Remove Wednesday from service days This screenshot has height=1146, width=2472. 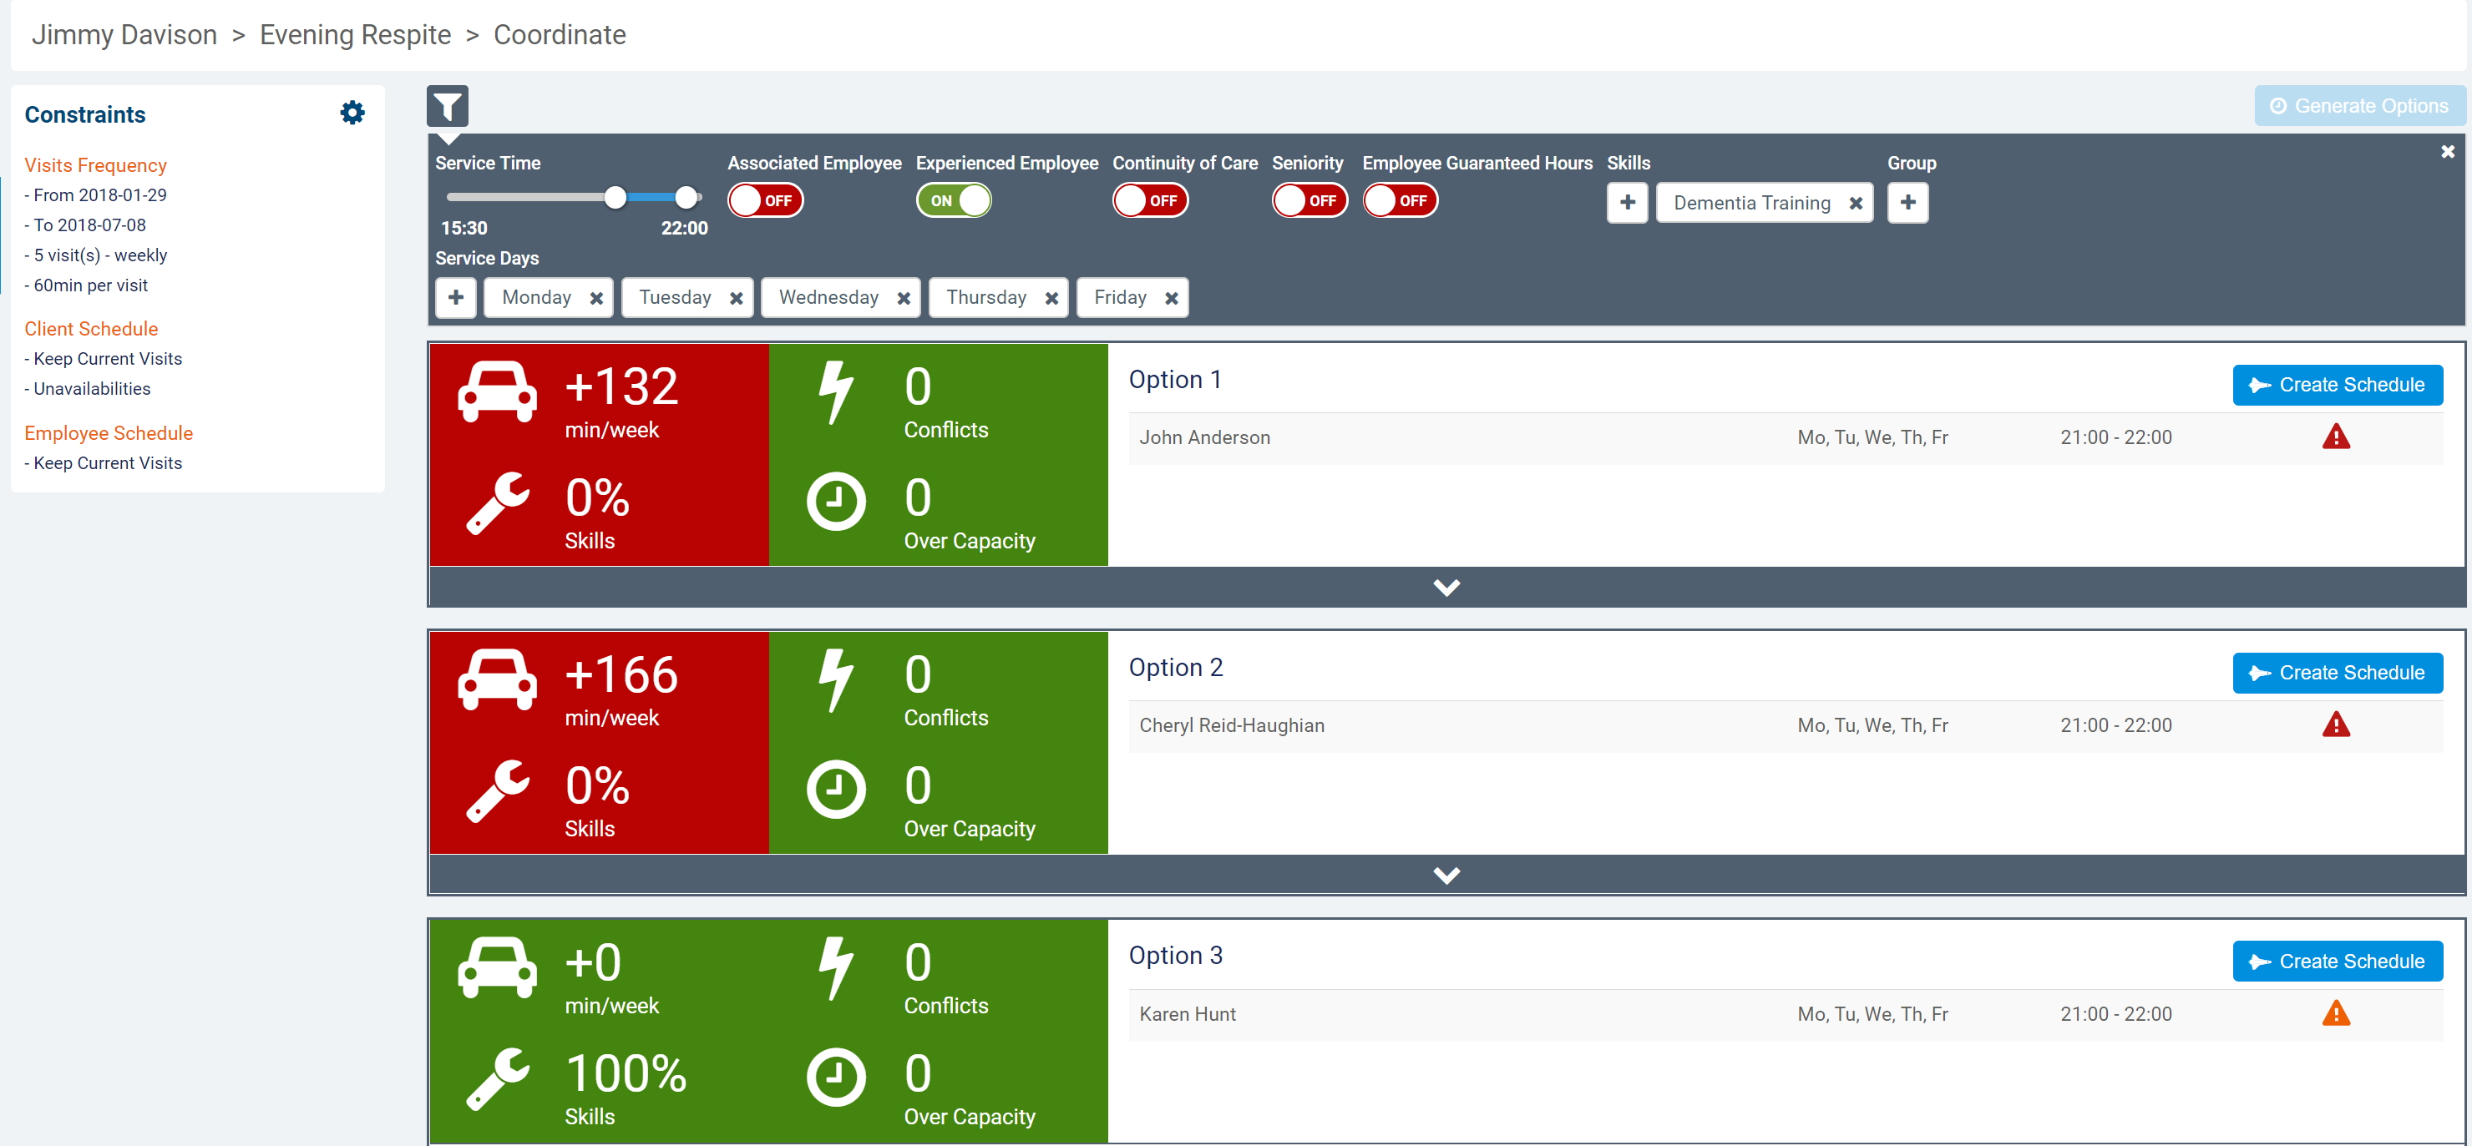(903, 298)
